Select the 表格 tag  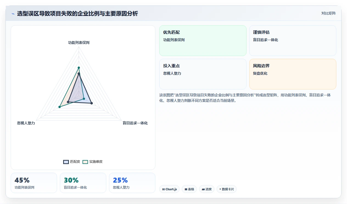click(x=189, y=189)
